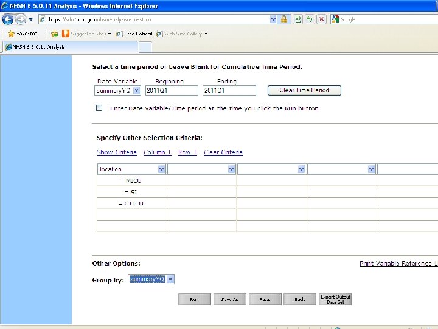This screenshot has width=438, height=329.
Task: Click the browser Back arrow button
Action: 7,19
